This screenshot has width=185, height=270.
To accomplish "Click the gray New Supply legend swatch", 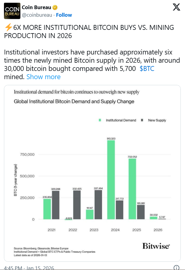I will point(142,120).
